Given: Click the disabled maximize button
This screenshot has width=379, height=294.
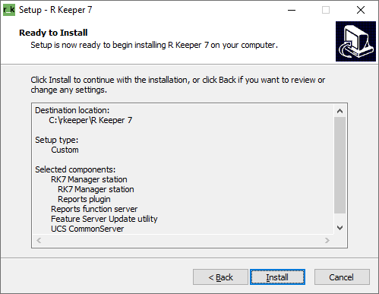Looking at the screenshot, I should (x=326, y=10).
